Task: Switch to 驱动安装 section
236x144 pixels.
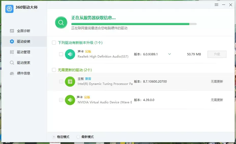Action: 24,41
